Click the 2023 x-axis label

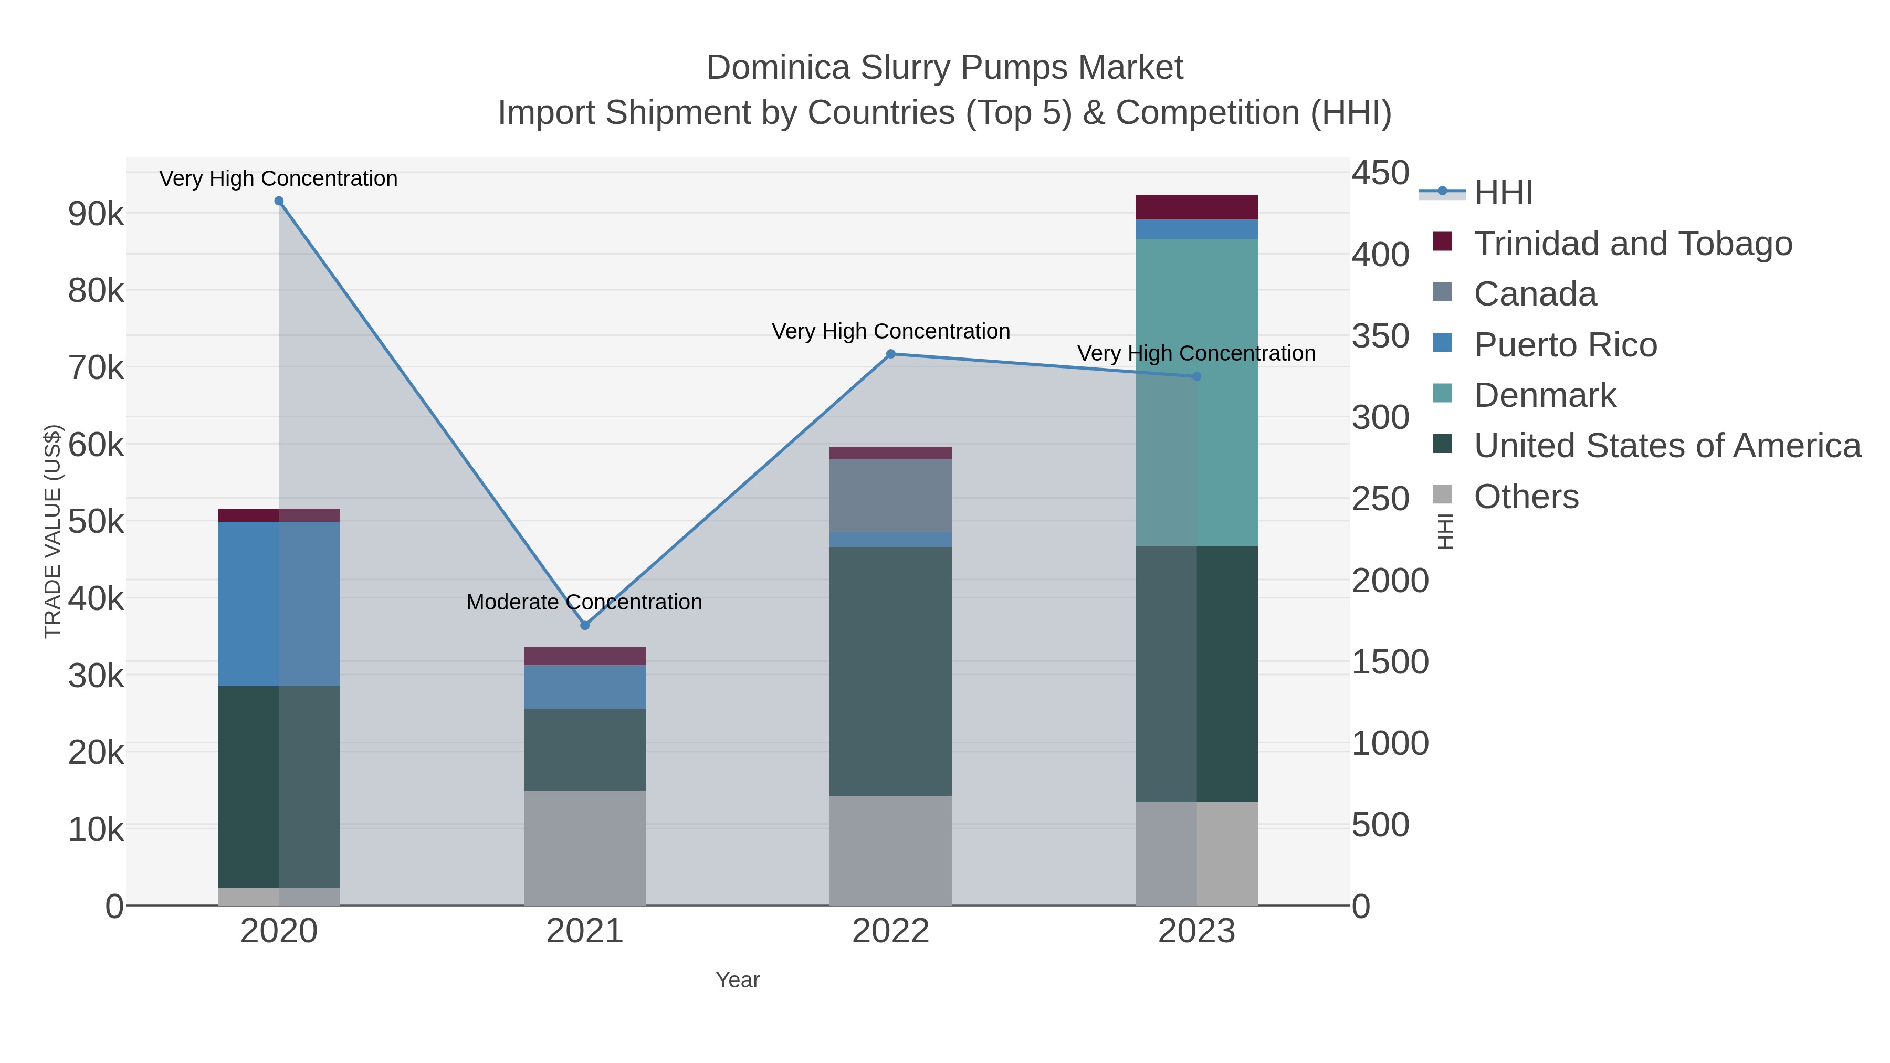click(1196, 932)
